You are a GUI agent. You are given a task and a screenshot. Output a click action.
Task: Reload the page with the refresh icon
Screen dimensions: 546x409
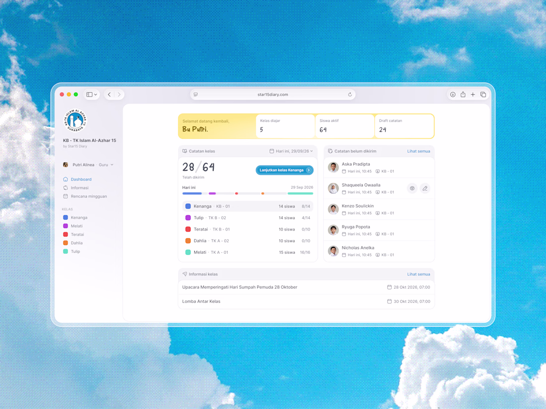(x=350, y=94)
